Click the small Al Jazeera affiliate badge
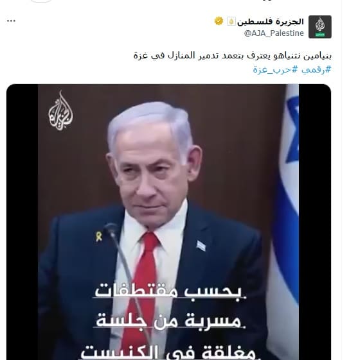 (231, 21)
